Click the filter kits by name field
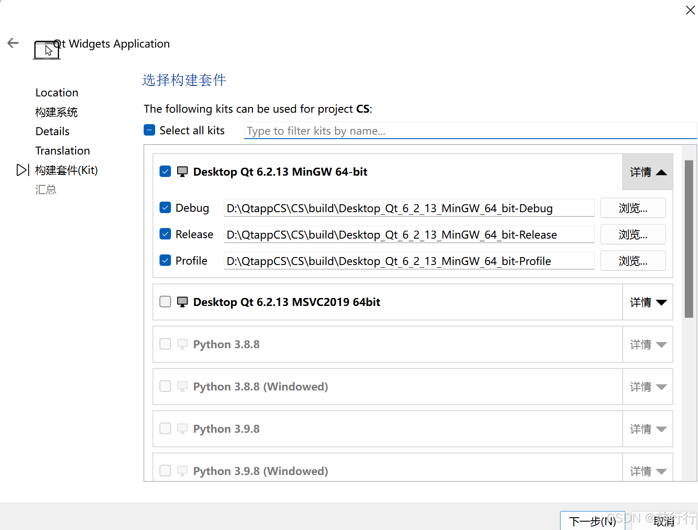Viewport: 698px width, 530px height. [470, 131]
